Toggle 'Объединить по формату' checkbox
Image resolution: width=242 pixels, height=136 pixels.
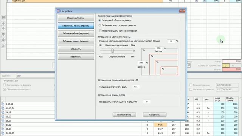click(x=4, y=89)
